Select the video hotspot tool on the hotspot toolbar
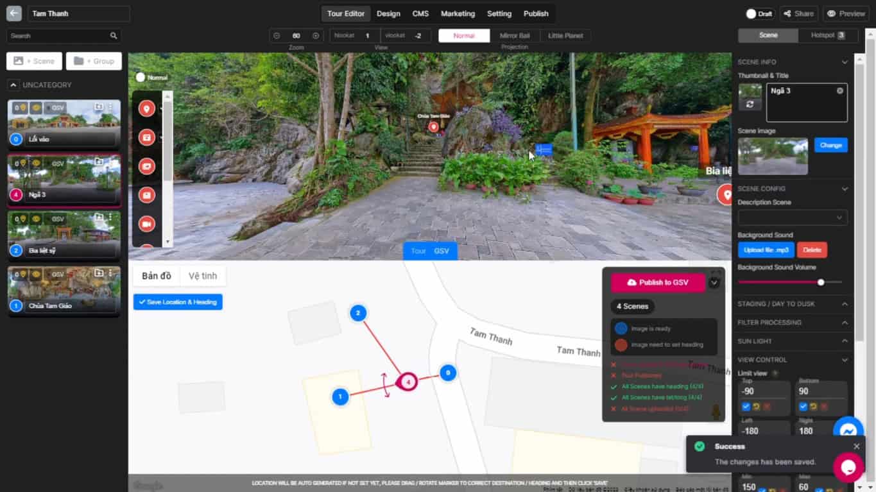 coord(146,223)
